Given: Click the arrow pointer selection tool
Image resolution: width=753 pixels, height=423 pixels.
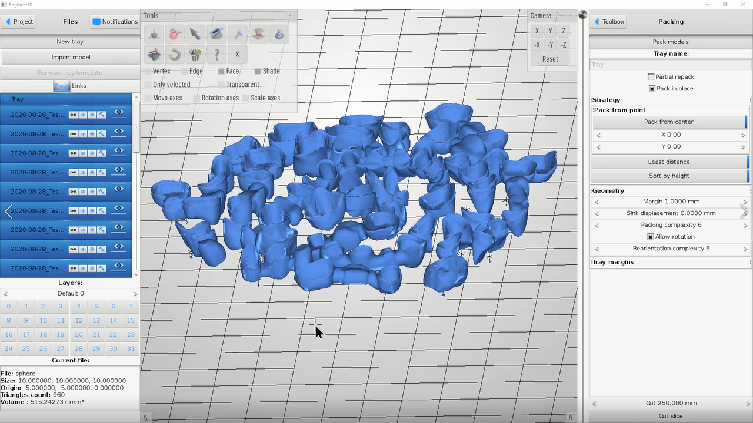Looking at the screenshot, I should [x=195, y=34].
